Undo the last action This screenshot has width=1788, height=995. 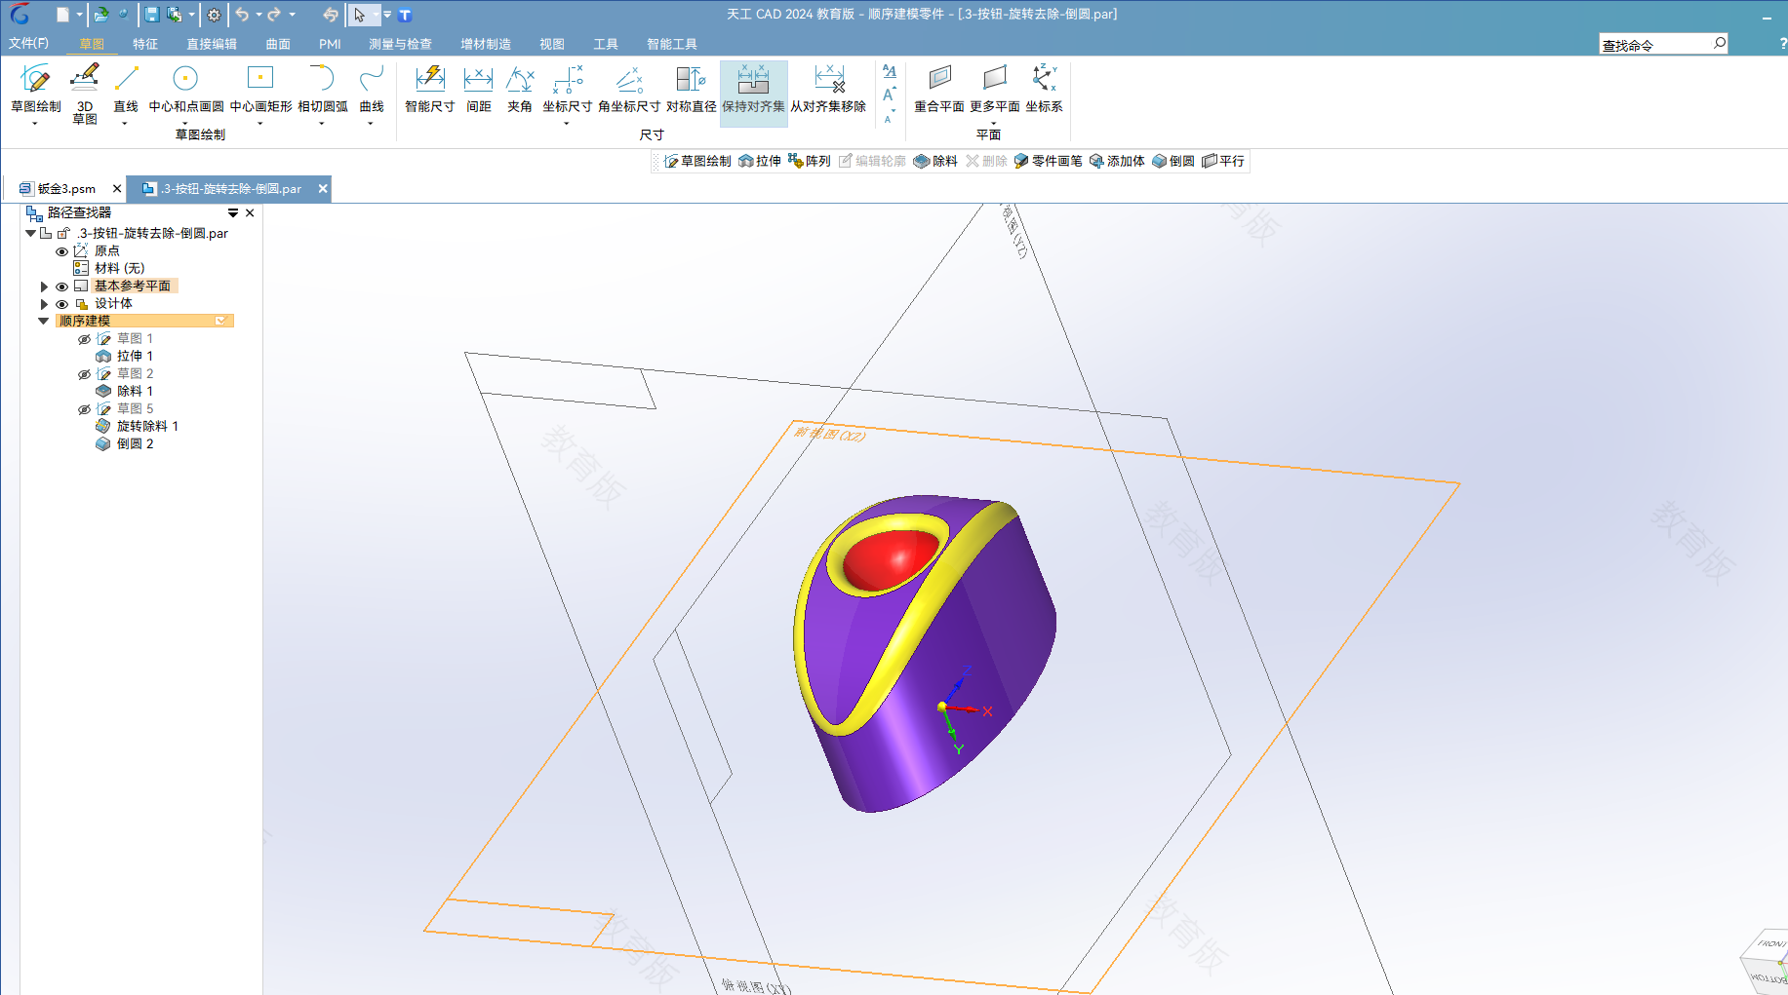[x=242, y=15]
